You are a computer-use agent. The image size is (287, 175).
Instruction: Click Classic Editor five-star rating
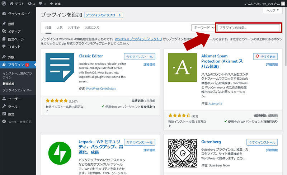point(57,101)
